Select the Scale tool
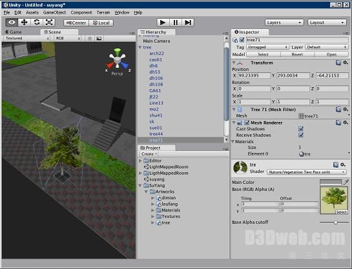 (x=49, y=23)
